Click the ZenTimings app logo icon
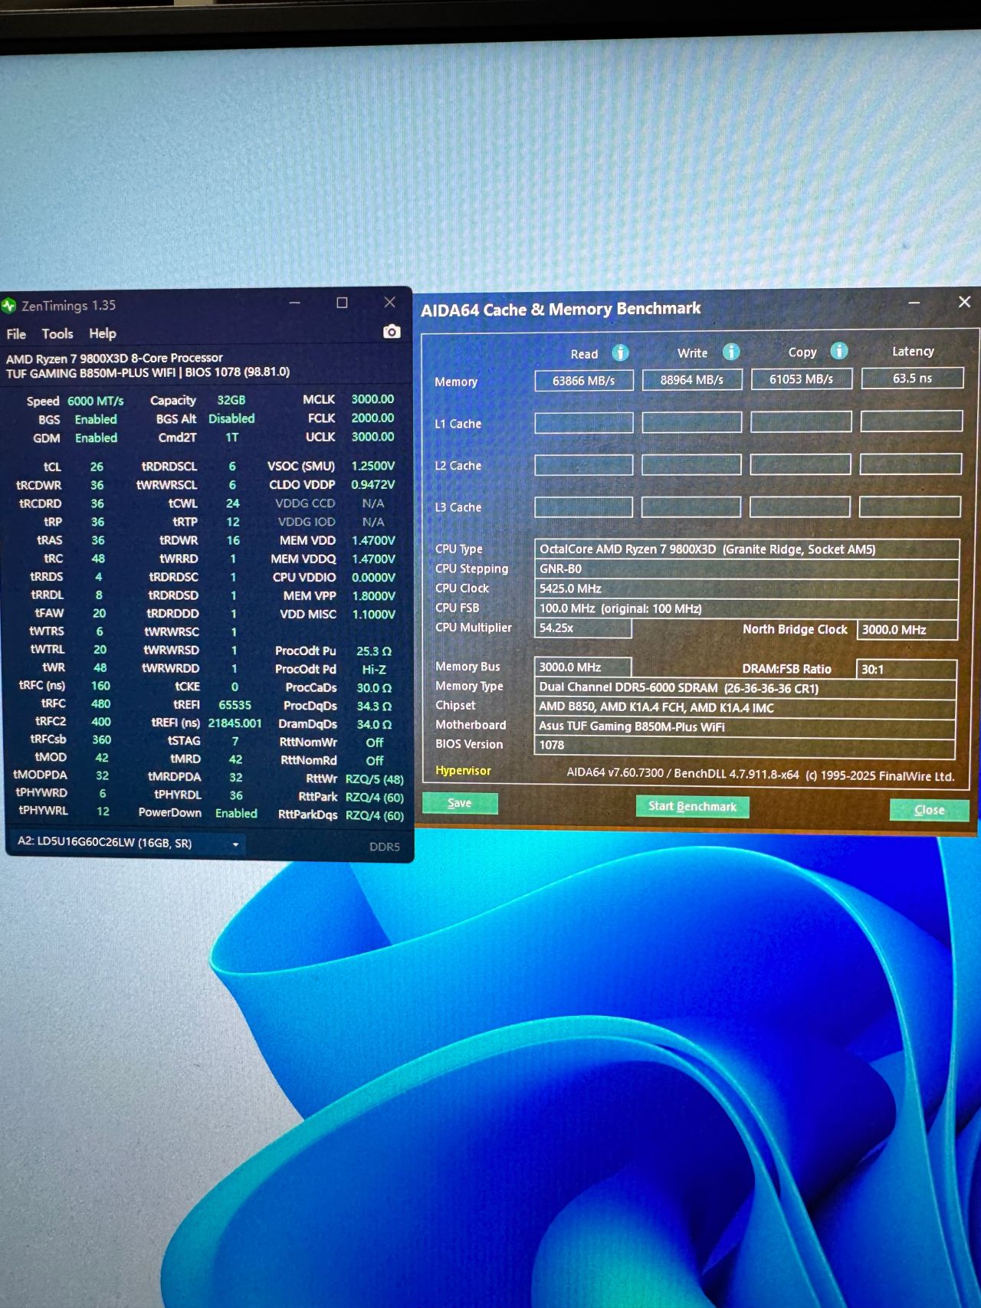Screen dimensions: 981x1308 (9, 306)
